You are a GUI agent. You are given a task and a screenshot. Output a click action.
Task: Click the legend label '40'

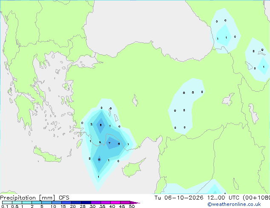pyautogui.click(x=112, y=206)
